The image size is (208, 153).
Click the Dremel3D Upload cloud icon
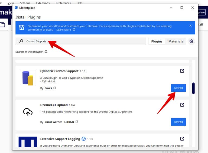[x=28, y=112]
